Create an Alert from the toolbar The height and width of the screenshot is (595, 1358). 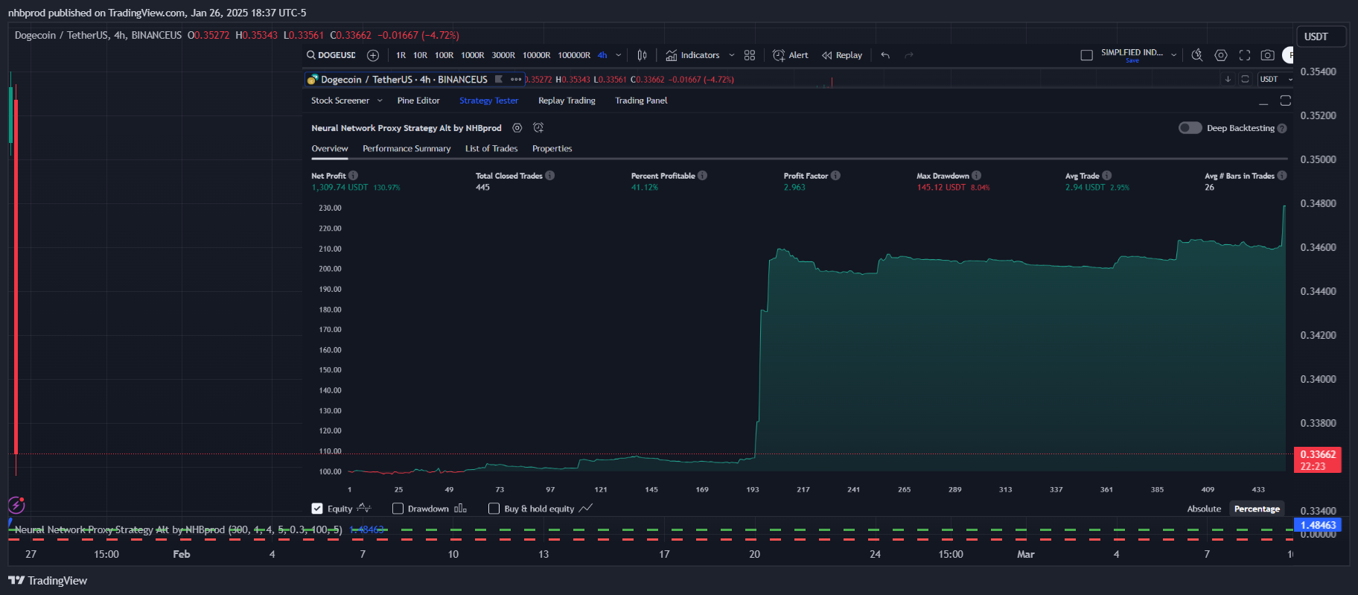(791, 55)
